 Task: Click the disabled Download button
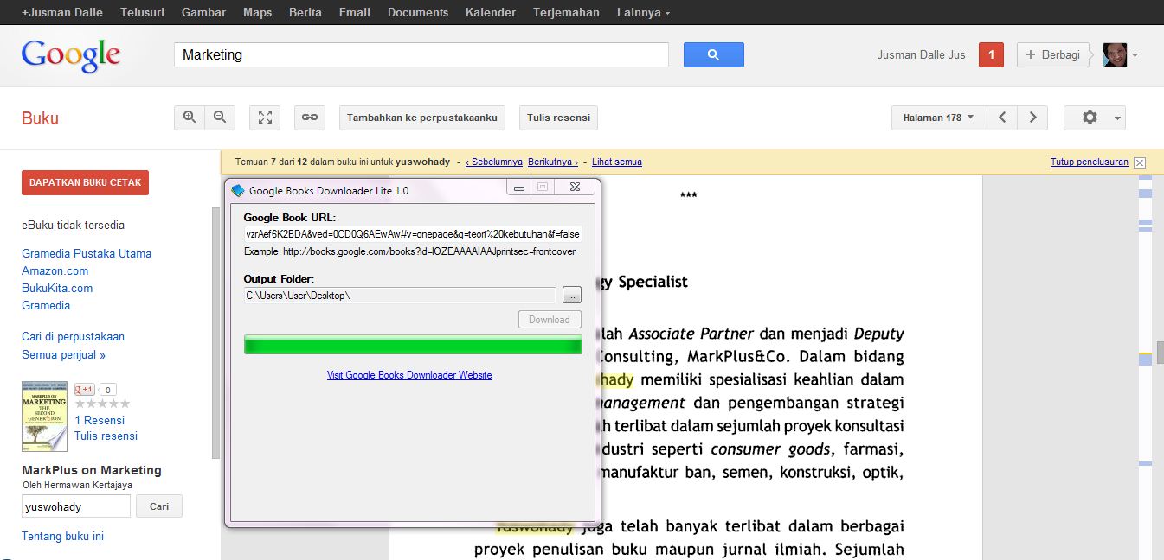550,320
